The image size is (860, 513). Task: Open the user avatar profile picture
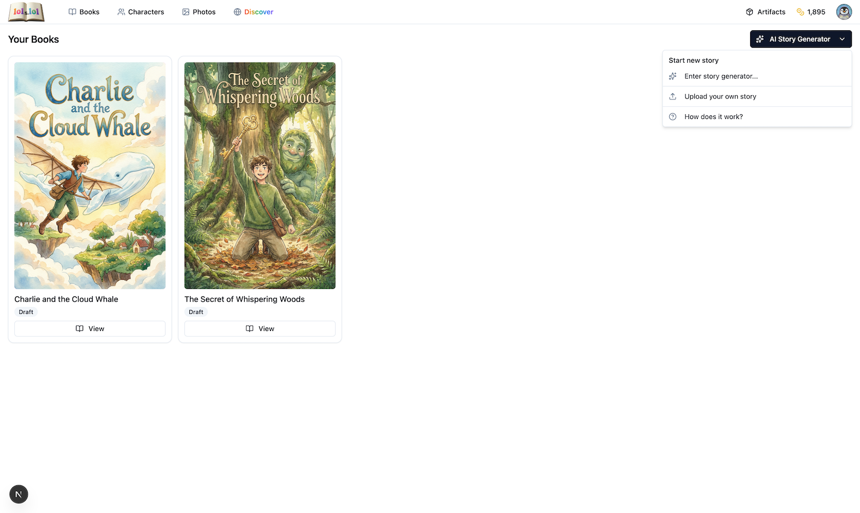point(844,12)
